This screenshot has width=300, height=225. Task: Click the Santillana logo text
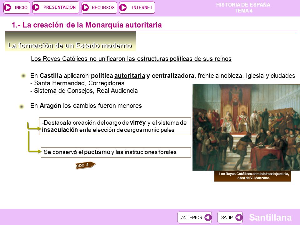point(270,217)
